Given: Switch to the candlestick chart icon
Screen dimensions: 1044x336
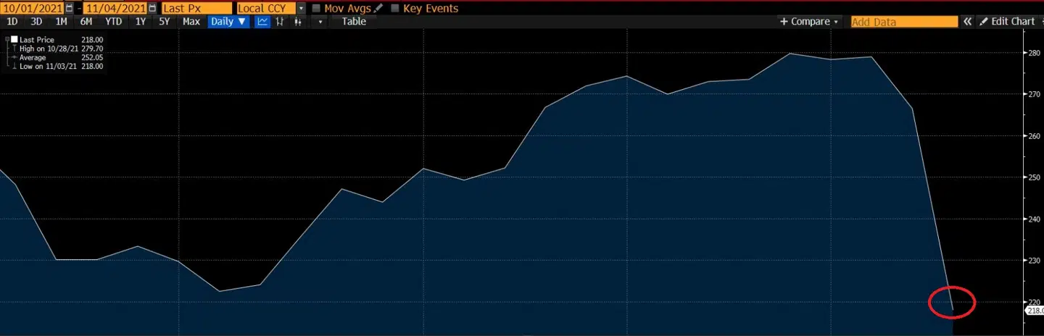Looking at the screenshot, I should click(x=297, y=22).
